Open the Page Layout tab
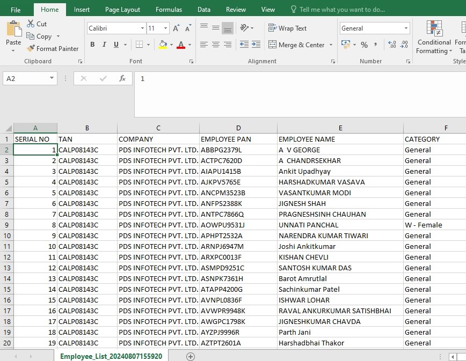 coord(122,10)
